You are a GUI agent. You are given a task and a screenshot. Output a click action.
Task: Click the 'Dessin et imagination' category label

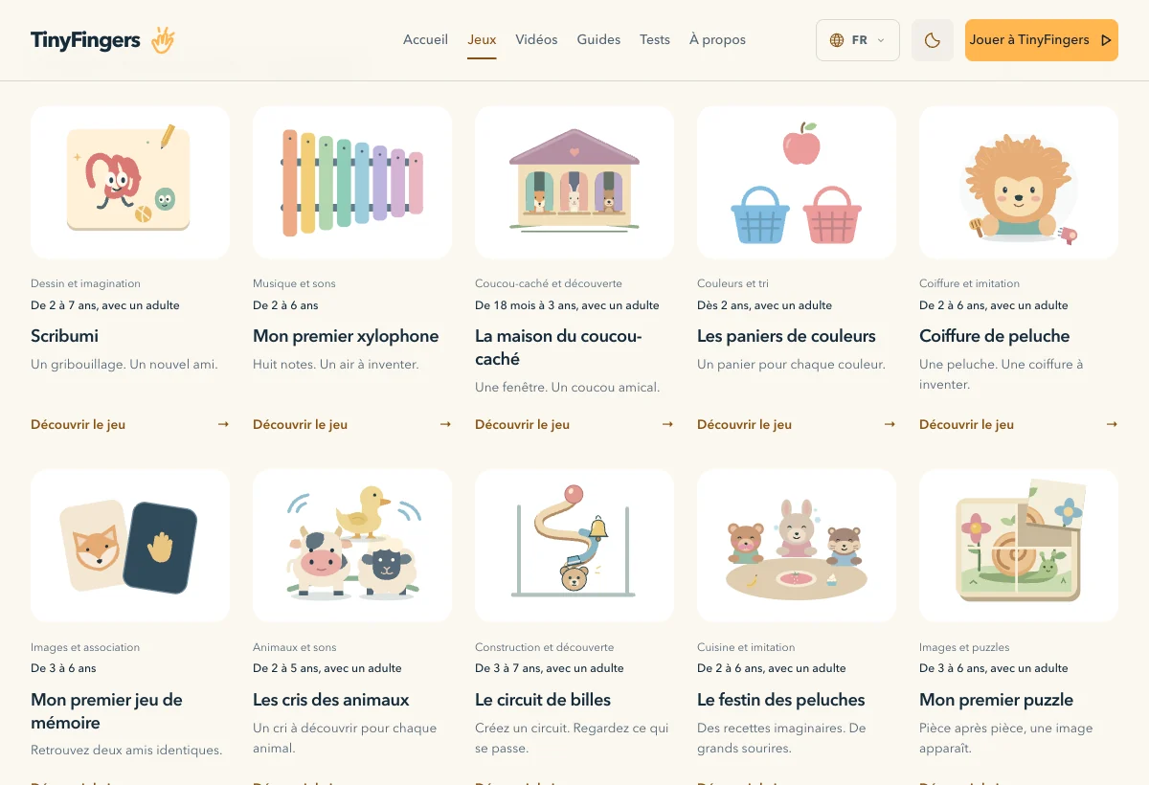coord(85,283)
